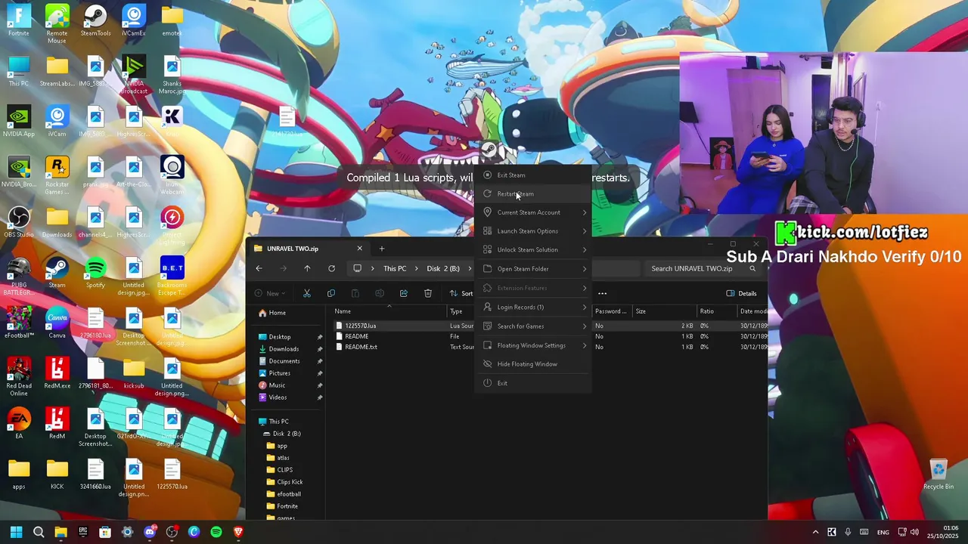The image size is (968, 544).
Task: Click the Delete trash icon in Explorer
Action: (x=427, y=293)
